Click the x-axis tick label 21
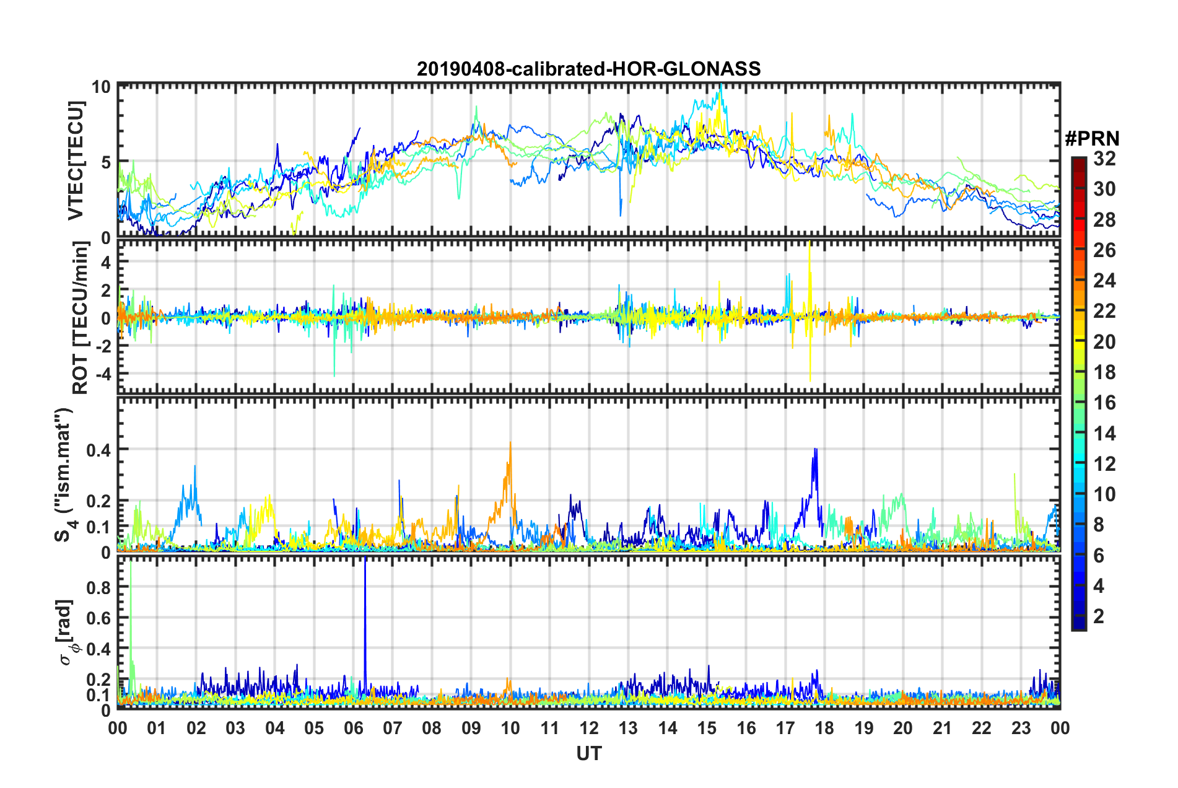Image resolution: width=1178 pixels, height=788 pixels. [943, 728]
